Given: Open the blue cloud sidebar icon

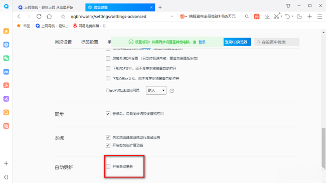Looking at the screenshot, I should [x=6, y=72].
